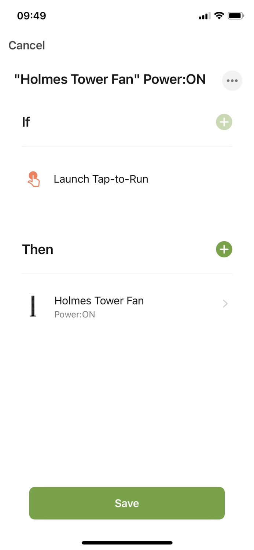Tap the 09:49 clock display
This screenshot has width=254, height=550.
coord(31,15)
